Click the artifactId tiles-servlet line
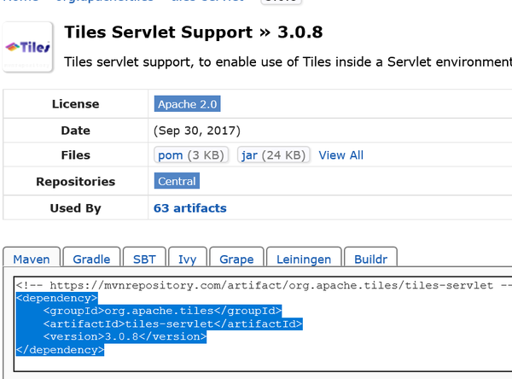Viewport: 512px width, 379px height. click(172, 324)
